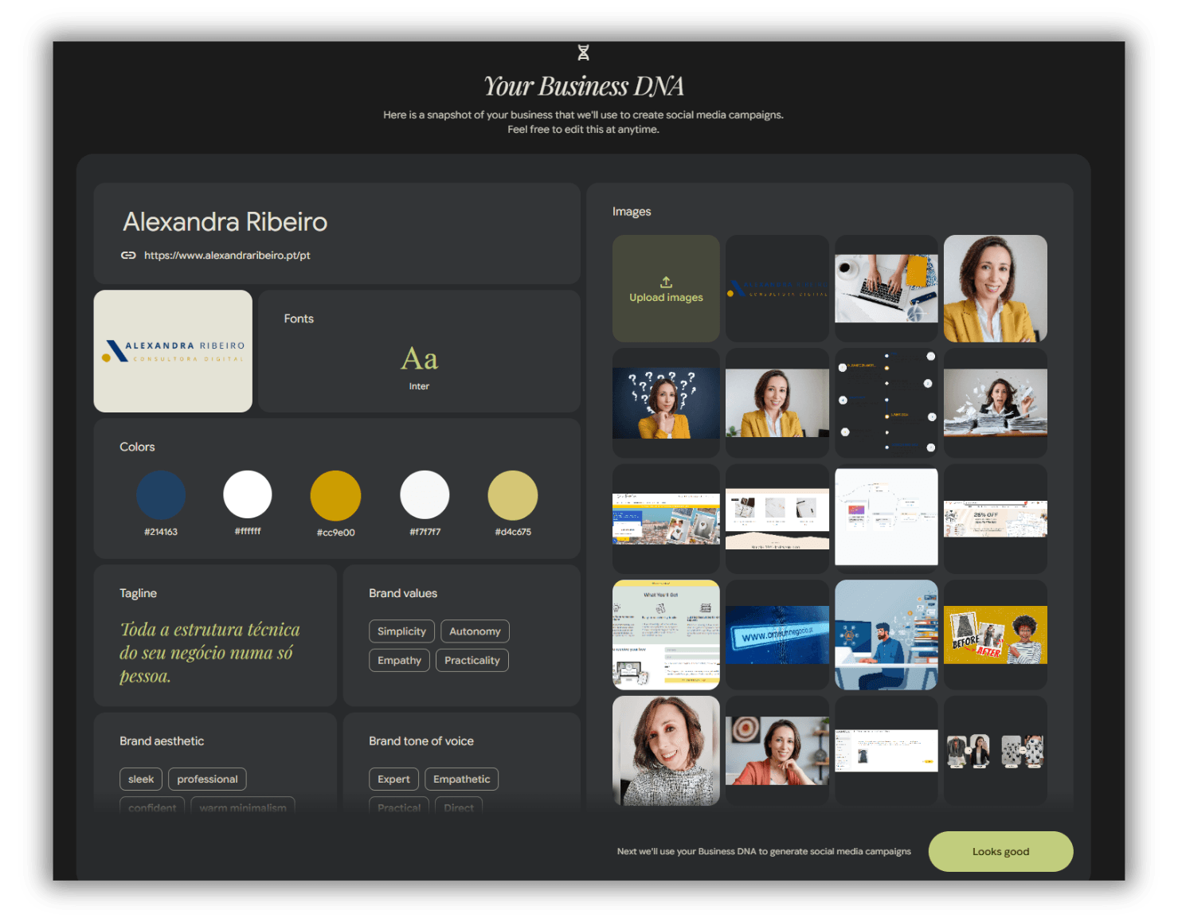Select the pure white swatch labeled #ffffff

pyautogui.click(x=248, y=494)
